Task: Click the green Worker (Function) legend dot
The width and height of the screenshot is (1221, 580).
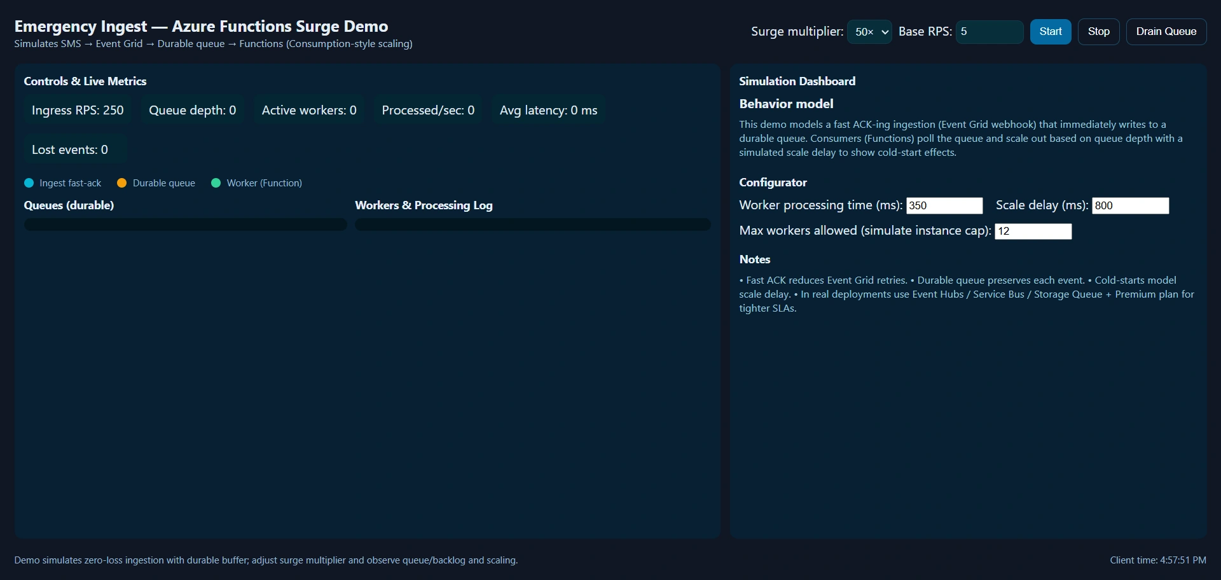Action: pyautogui.click(x=216, y=183)
